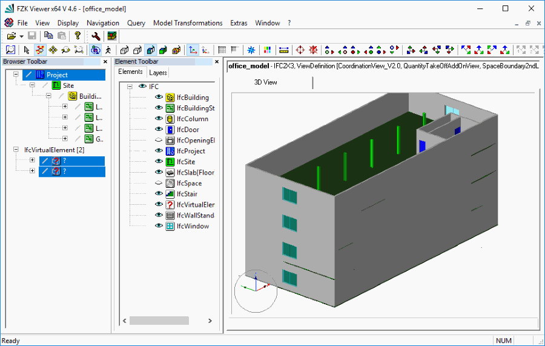
Task: Select the yellow ruler measure tool
Action: coord(283,50)
